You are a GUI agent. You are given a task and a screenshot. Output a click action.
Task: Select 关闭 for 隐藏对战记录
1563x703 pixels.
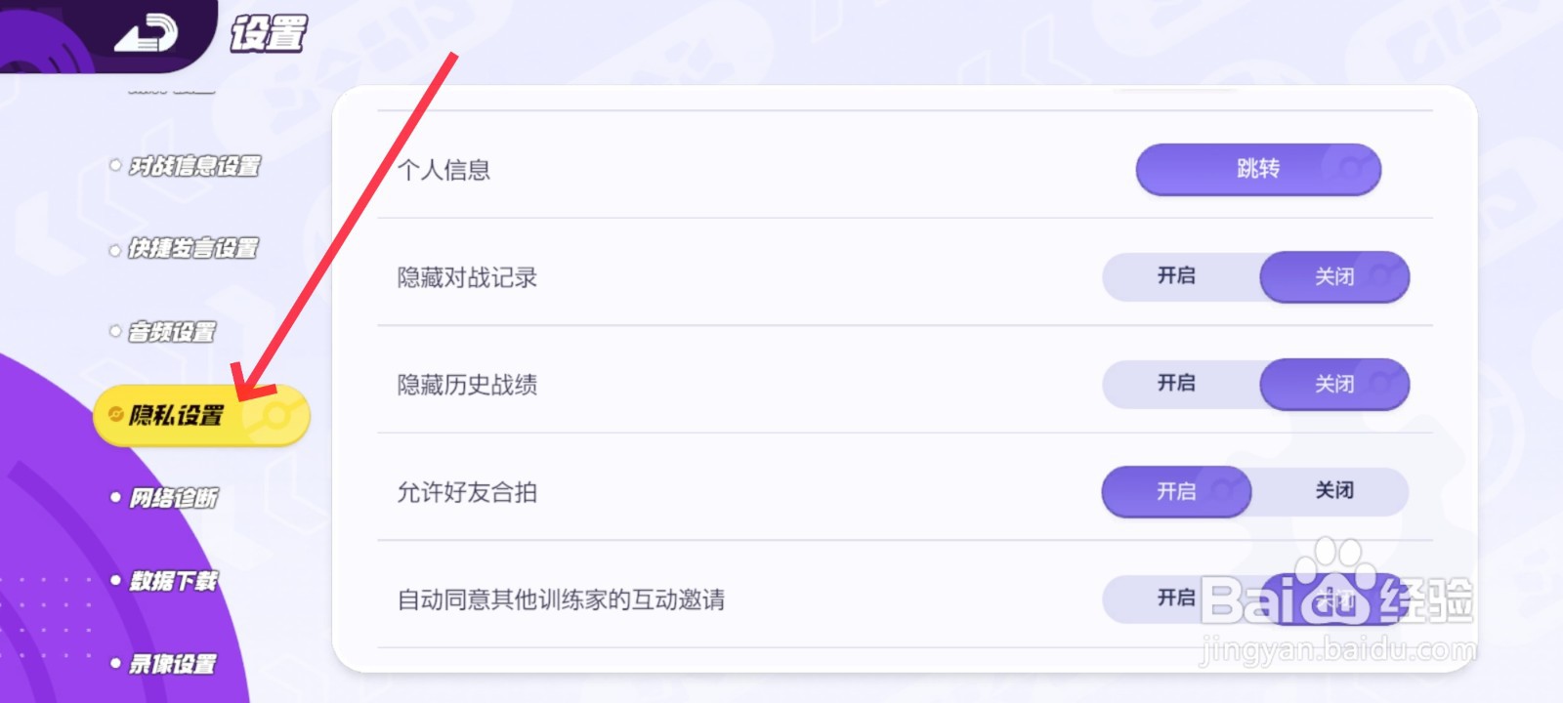click(1334, 277)
